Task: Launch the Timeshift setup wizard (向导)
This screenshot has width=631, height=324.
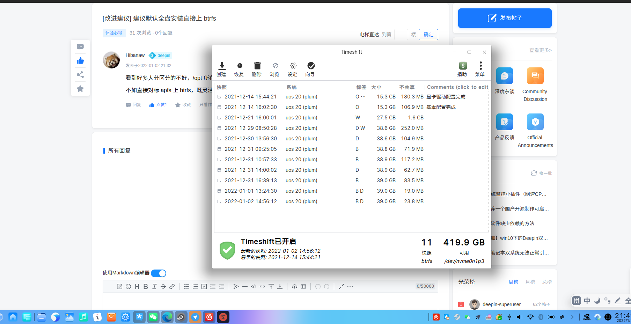Action: 310,69
